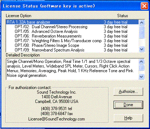
Task: Select OPT/08 Phase/Stereo Image Scope
Action: pyautogui.click(x=72, y=45)
